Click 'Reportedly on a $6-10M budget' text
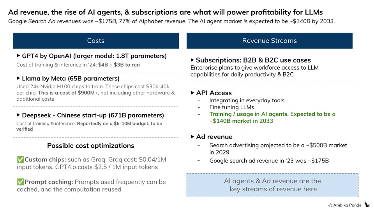374x210 pixels. 113,124
